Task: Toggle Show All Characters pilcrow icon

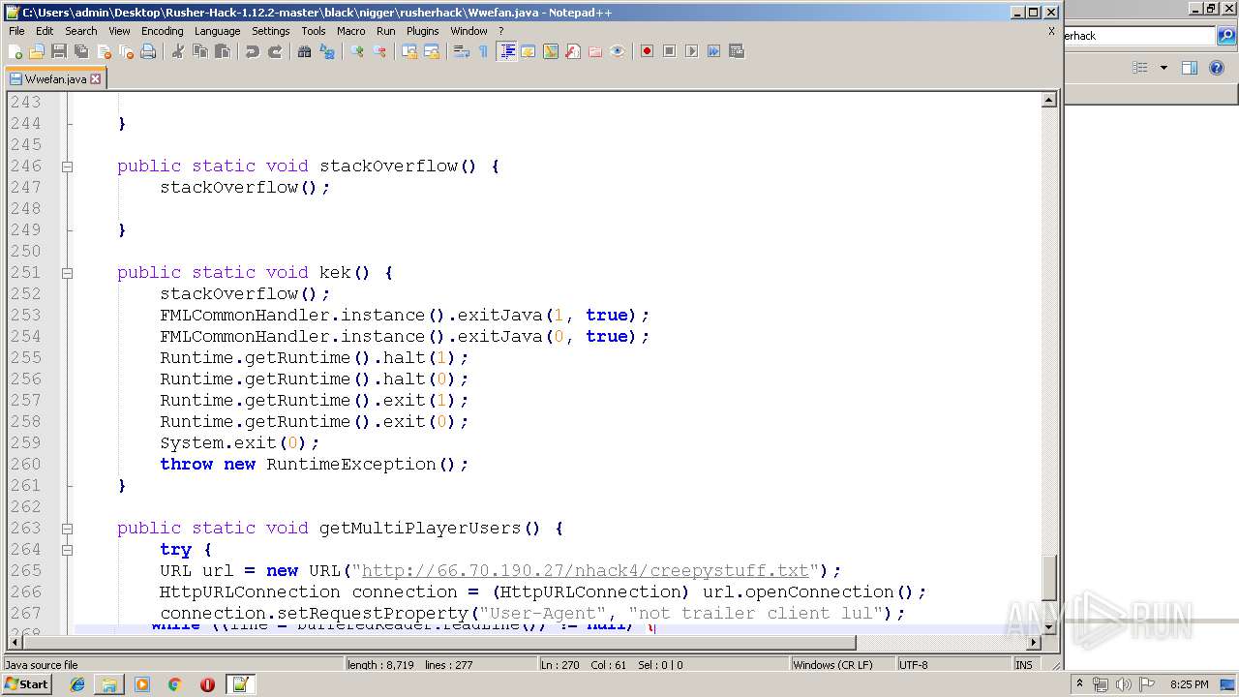Action: coord(484,51)
